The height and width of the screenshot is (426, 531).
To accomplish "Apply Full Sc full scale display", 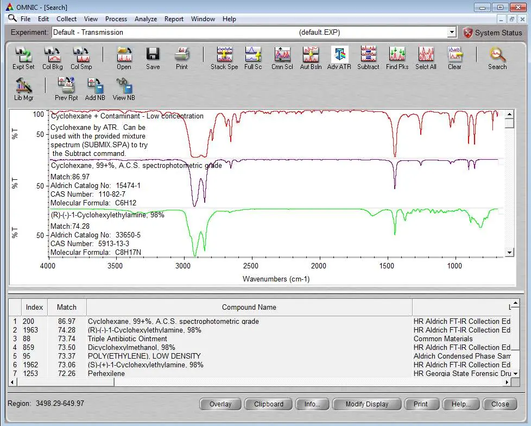I will coord(253,58).
